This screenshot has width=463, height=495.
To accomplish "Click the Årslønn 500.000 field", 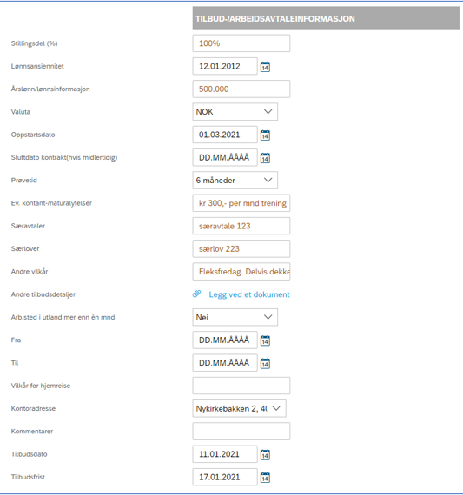I will pos(241,89).
